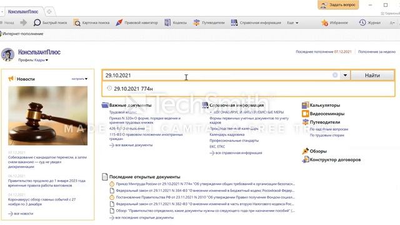Screen dimensions: 400x225
Task: Click Пополнение за неделю link
Action: (x=377, y=51)
